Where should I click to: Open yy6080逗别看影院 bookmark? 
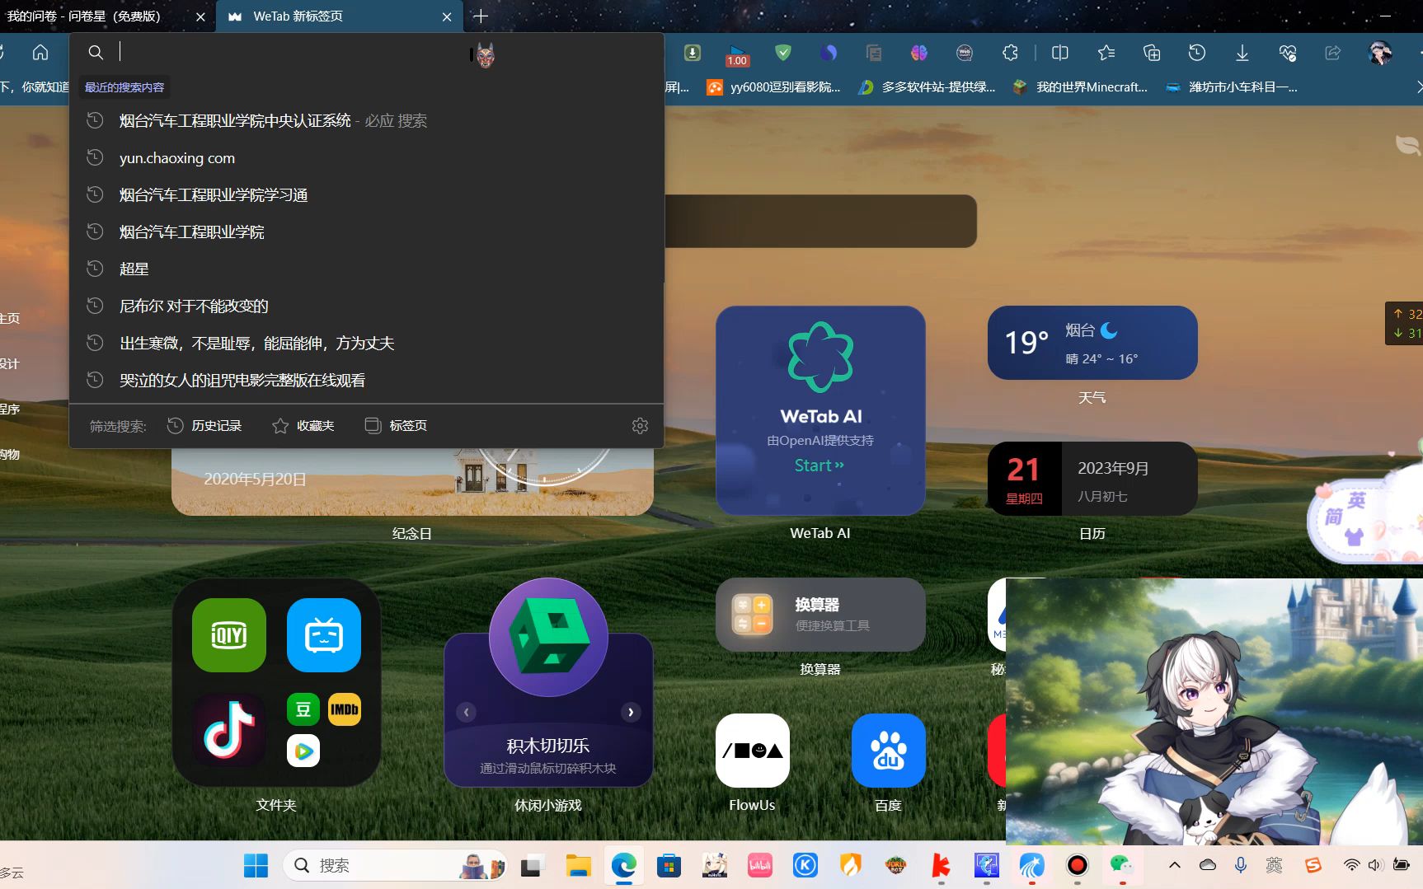pos(774,87)
